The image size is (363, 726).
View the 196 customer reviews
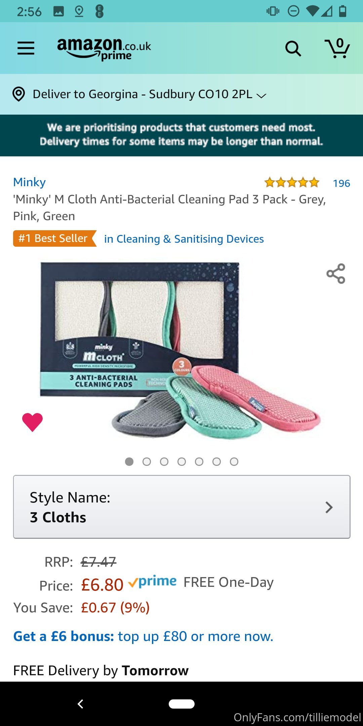341,183
